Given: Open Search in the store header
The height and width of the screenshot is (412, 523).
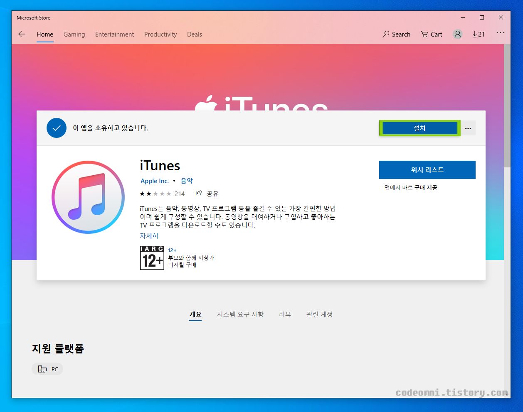Looking at the screenshot, I should click(x=396, y=34).
